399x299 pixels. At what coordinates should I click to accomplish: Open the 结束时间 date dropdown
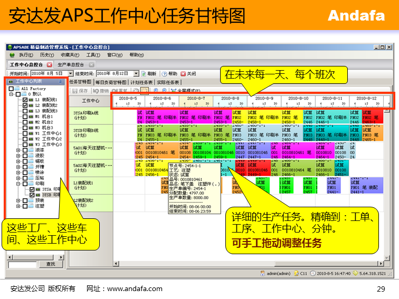[x=136, y=74]
